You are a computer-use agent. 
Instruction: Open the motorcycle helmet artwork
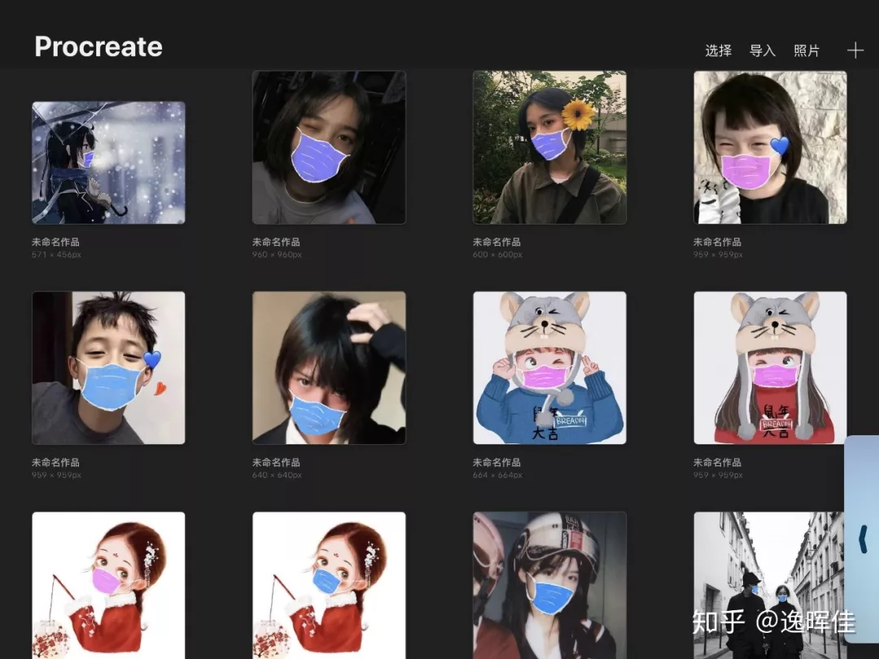point(549,585)
